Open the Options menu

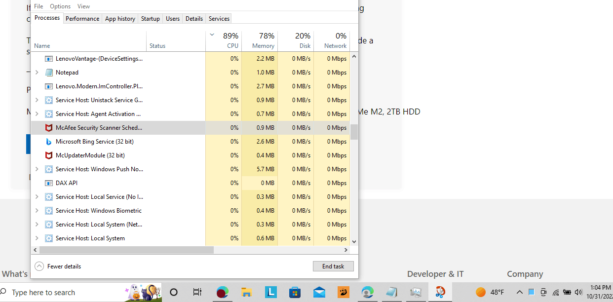[x=60, y=6]
